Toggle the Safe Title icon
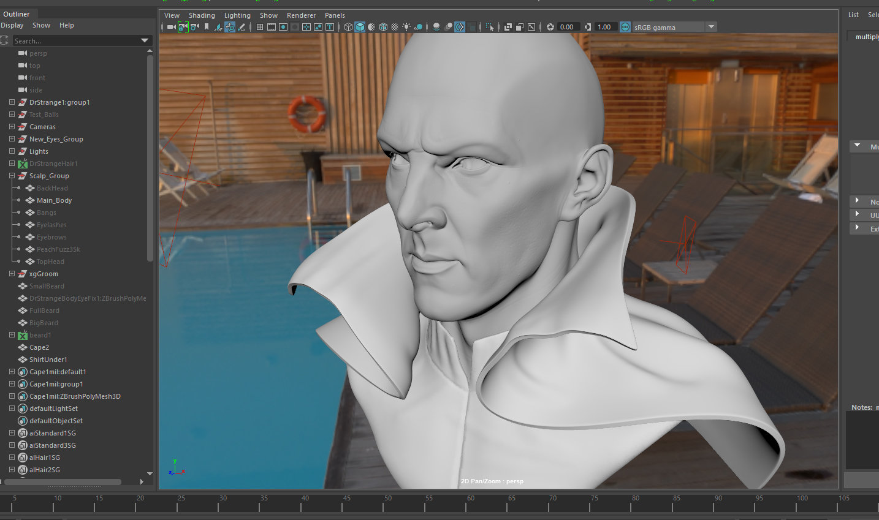879x520 pixels. pyautogui.click(x=330, y=27)
